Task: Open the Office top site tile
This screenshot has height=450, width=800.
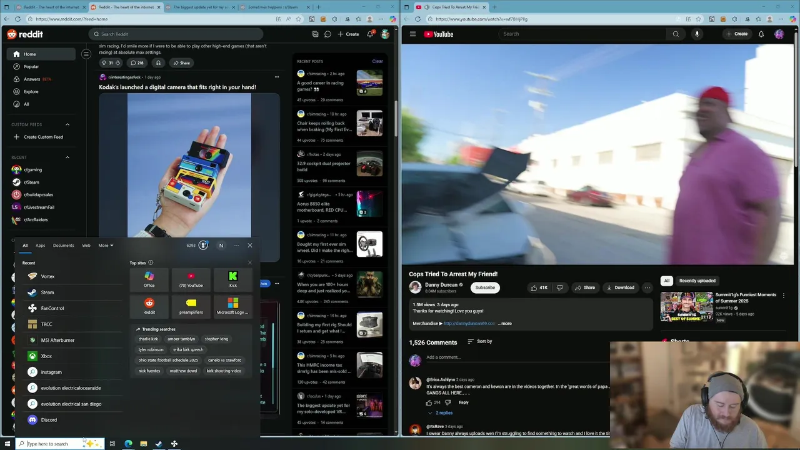Action: pyautogui.click(x=149, y=279)
